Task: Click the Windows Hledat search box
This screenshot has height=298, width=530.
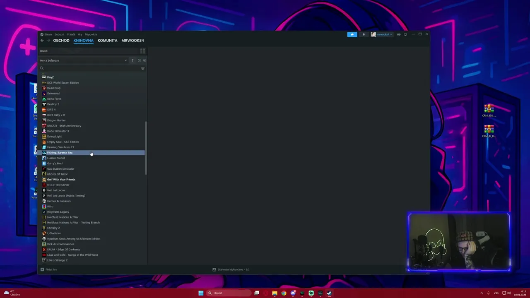Action: [x=229, y=293]
